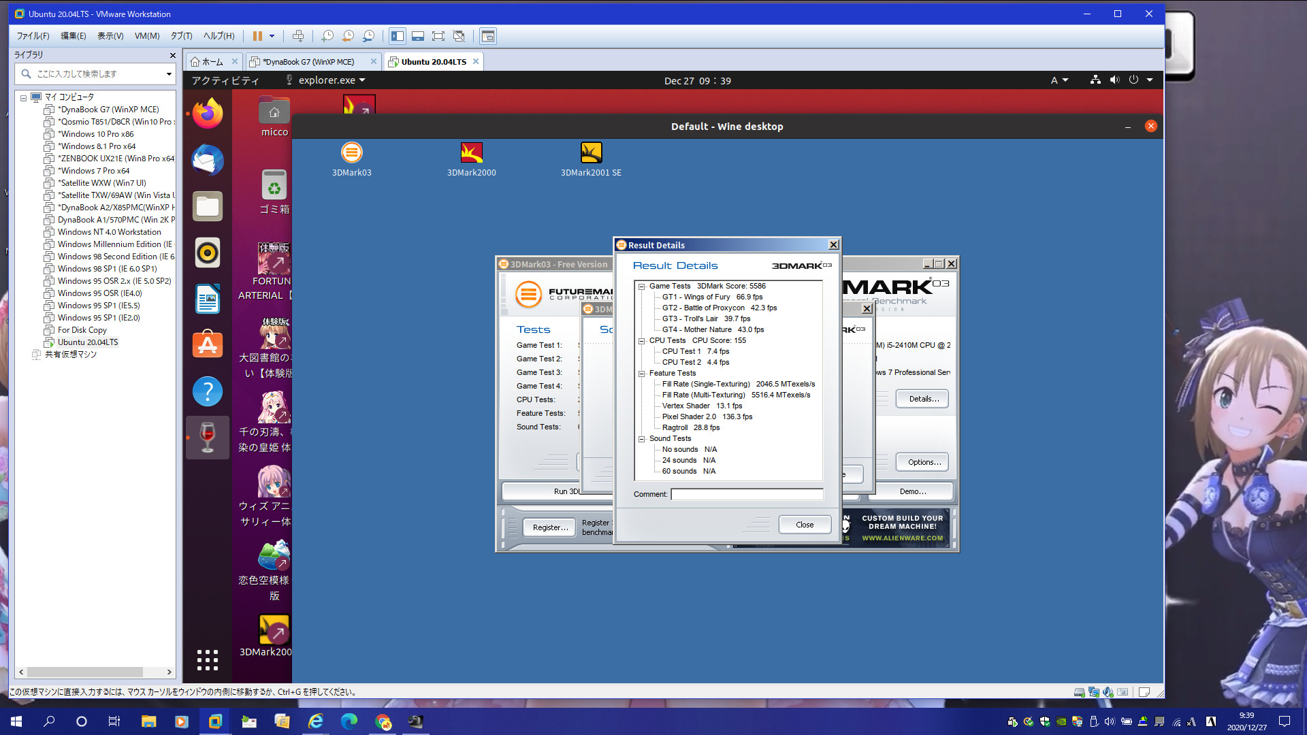Screen dimensions: 1307x735
Task: Open the library search dropdown arrow
Action: tap(169, 74)
